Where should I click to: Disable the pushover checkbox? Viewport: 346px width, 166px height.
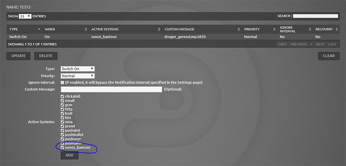62,139
